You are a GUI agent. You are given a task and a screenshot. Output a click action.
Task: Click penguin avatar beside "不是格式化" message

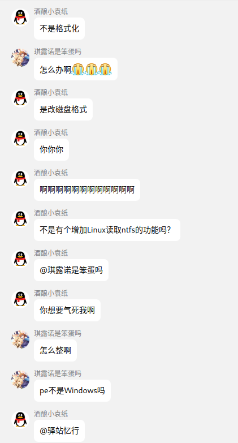tap(20, 17)
